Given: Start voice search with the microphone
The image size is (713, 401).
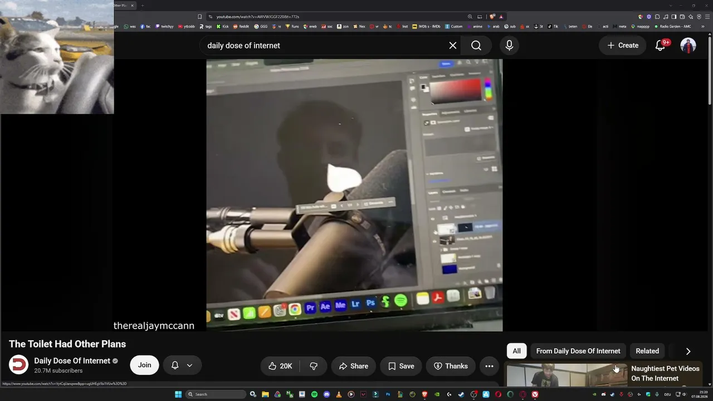Looking at the screenshot, I should coord(509,46).
